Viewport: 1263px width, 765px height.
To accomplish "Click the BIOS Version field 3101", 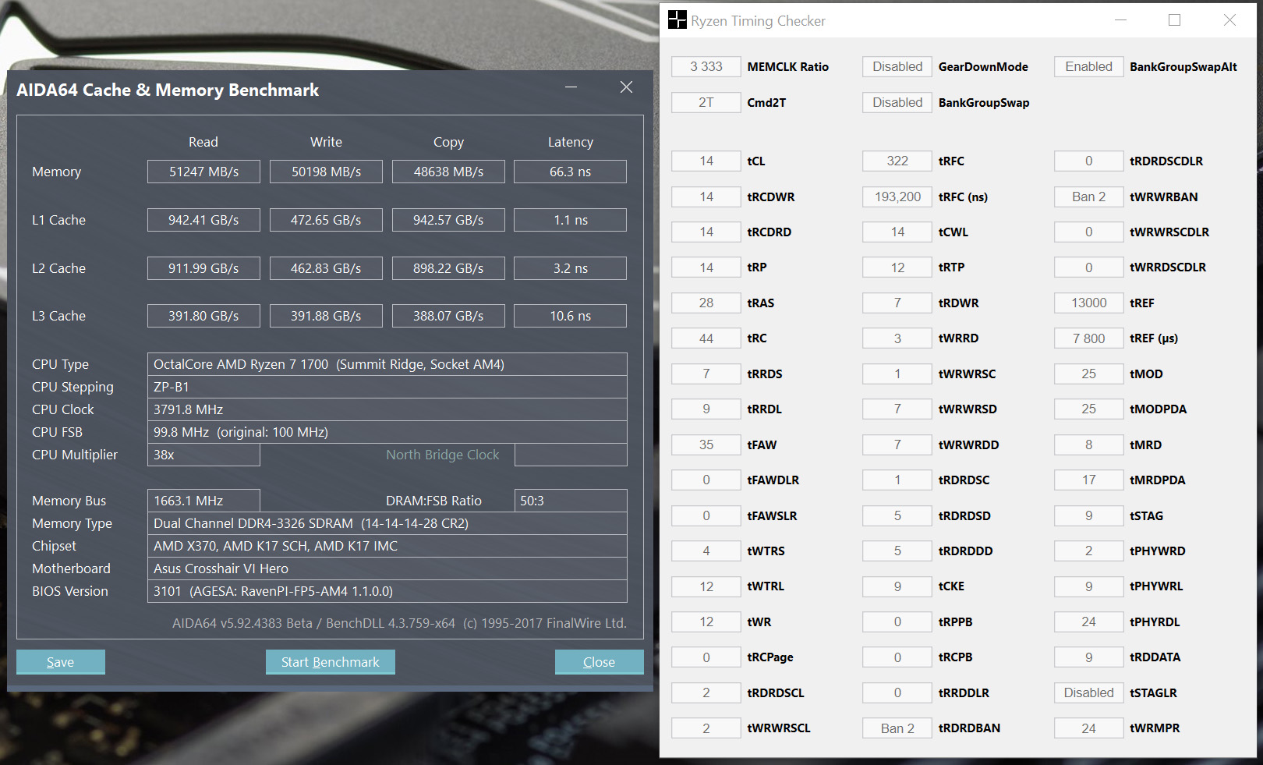I will pyautogui.click(x=387, y=591).
